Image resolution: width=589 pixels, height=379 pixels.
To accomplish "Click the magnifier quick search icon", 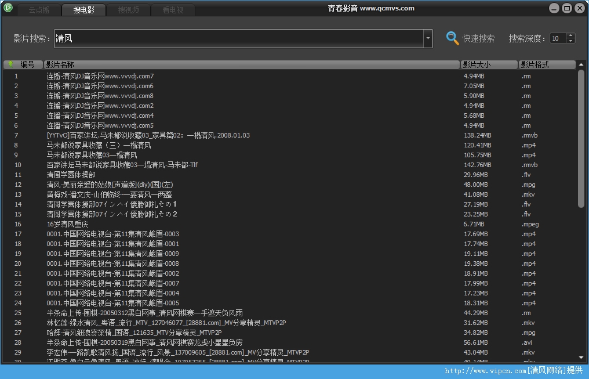I will click(x=452, y=38).
